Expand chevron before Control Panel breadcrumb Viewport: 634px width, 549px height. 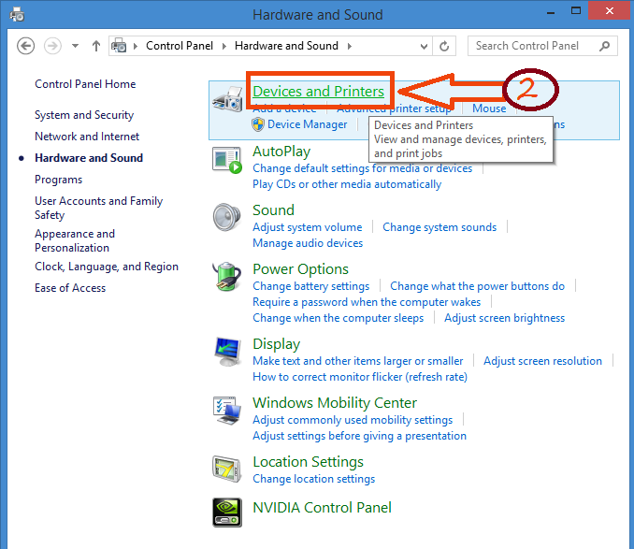pyautogui.click(x=136, y=46)
